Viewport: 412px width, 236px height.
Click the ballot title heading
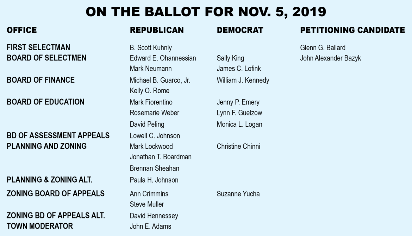tap(206, 12)
